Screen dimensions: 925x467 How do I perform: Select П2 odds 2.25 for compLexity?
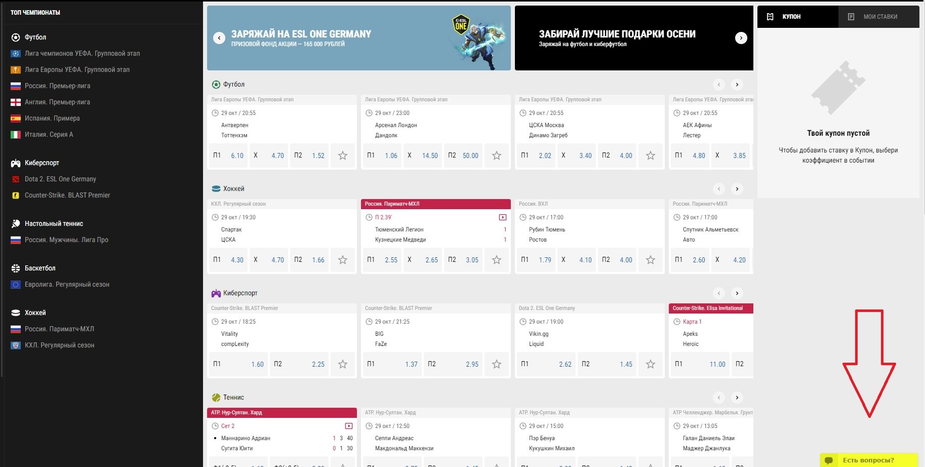point(299,364)
